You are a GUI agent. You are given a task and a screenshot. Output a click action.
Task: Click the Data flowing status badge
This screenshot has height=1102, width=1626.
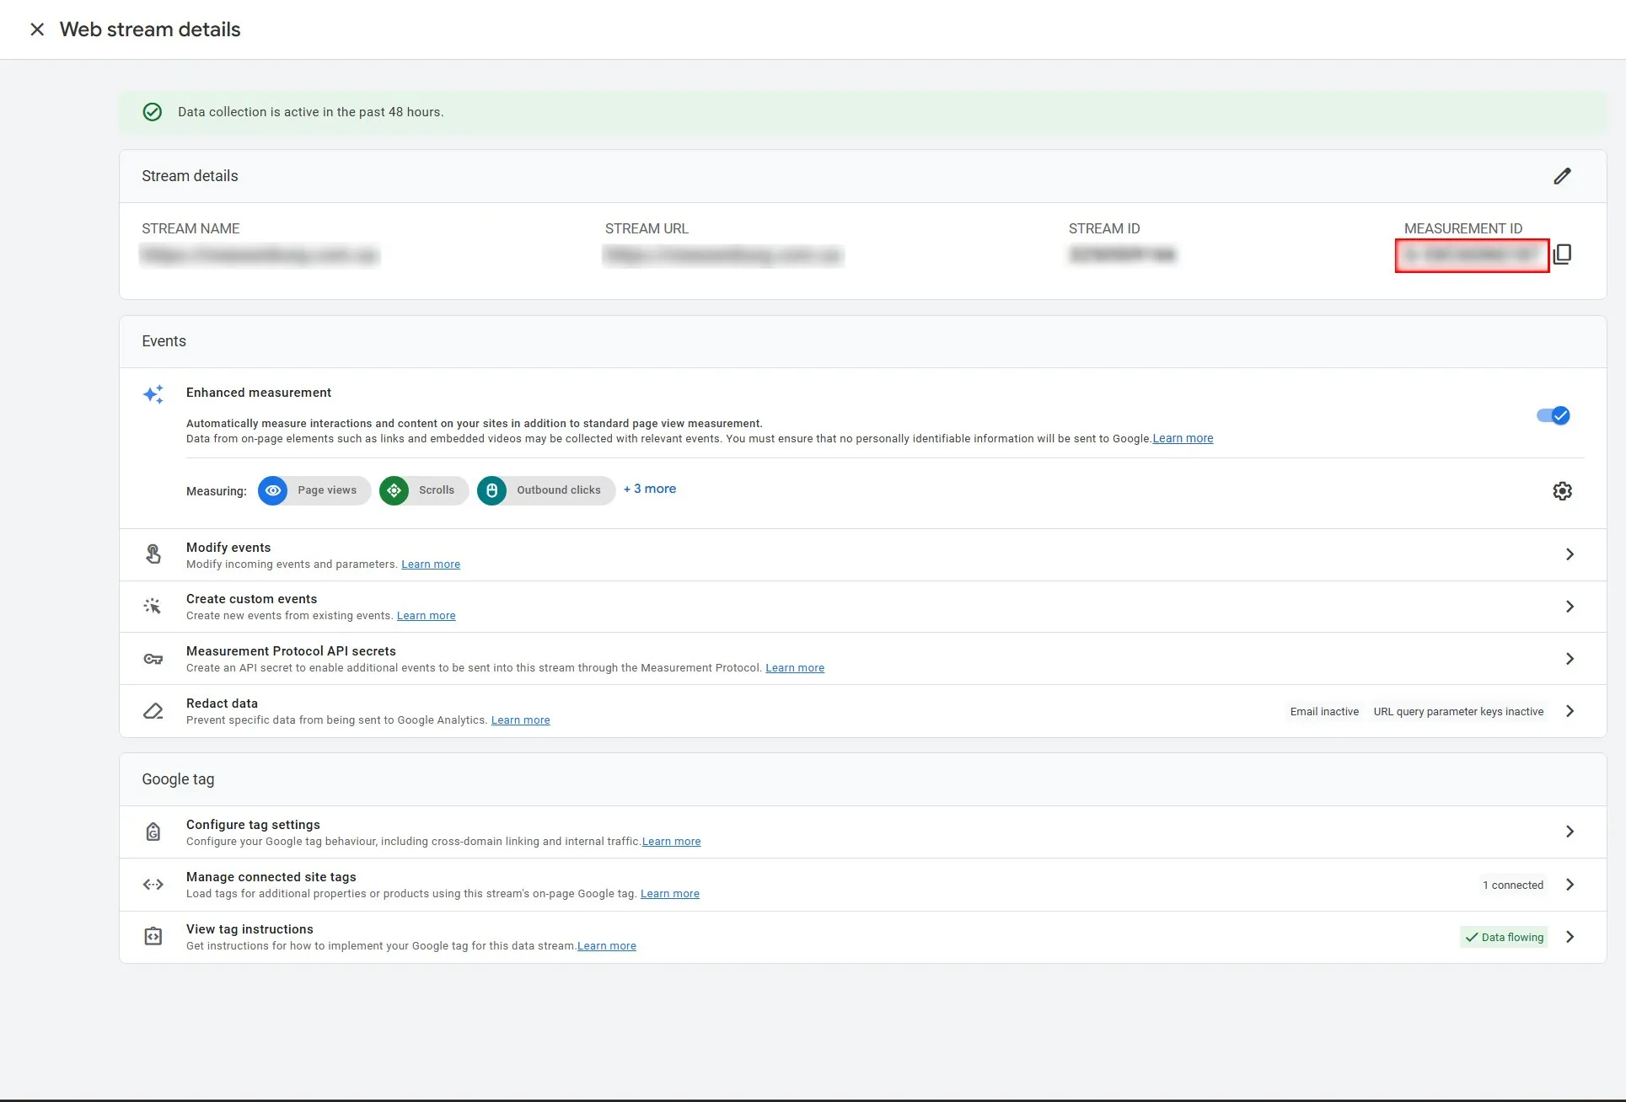pyautogui.click(x=1504, y=937)
